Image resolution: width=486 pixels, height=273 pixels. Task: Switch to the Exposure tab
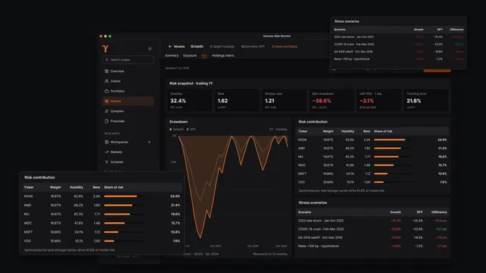pos(190,55)
